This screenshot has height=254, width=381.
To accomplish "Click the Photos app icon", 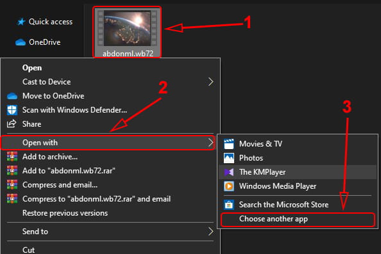I will click(x=229, y=158).
